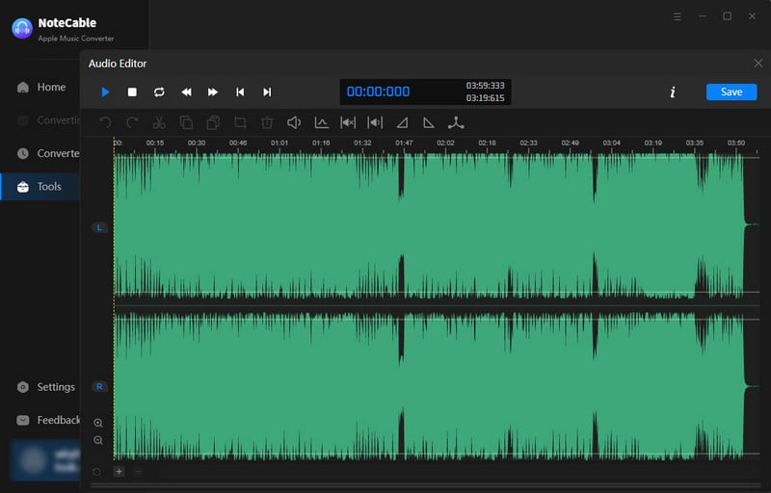Toggle the left channel L button
This screenshot has height=493, width=771.
99,227
